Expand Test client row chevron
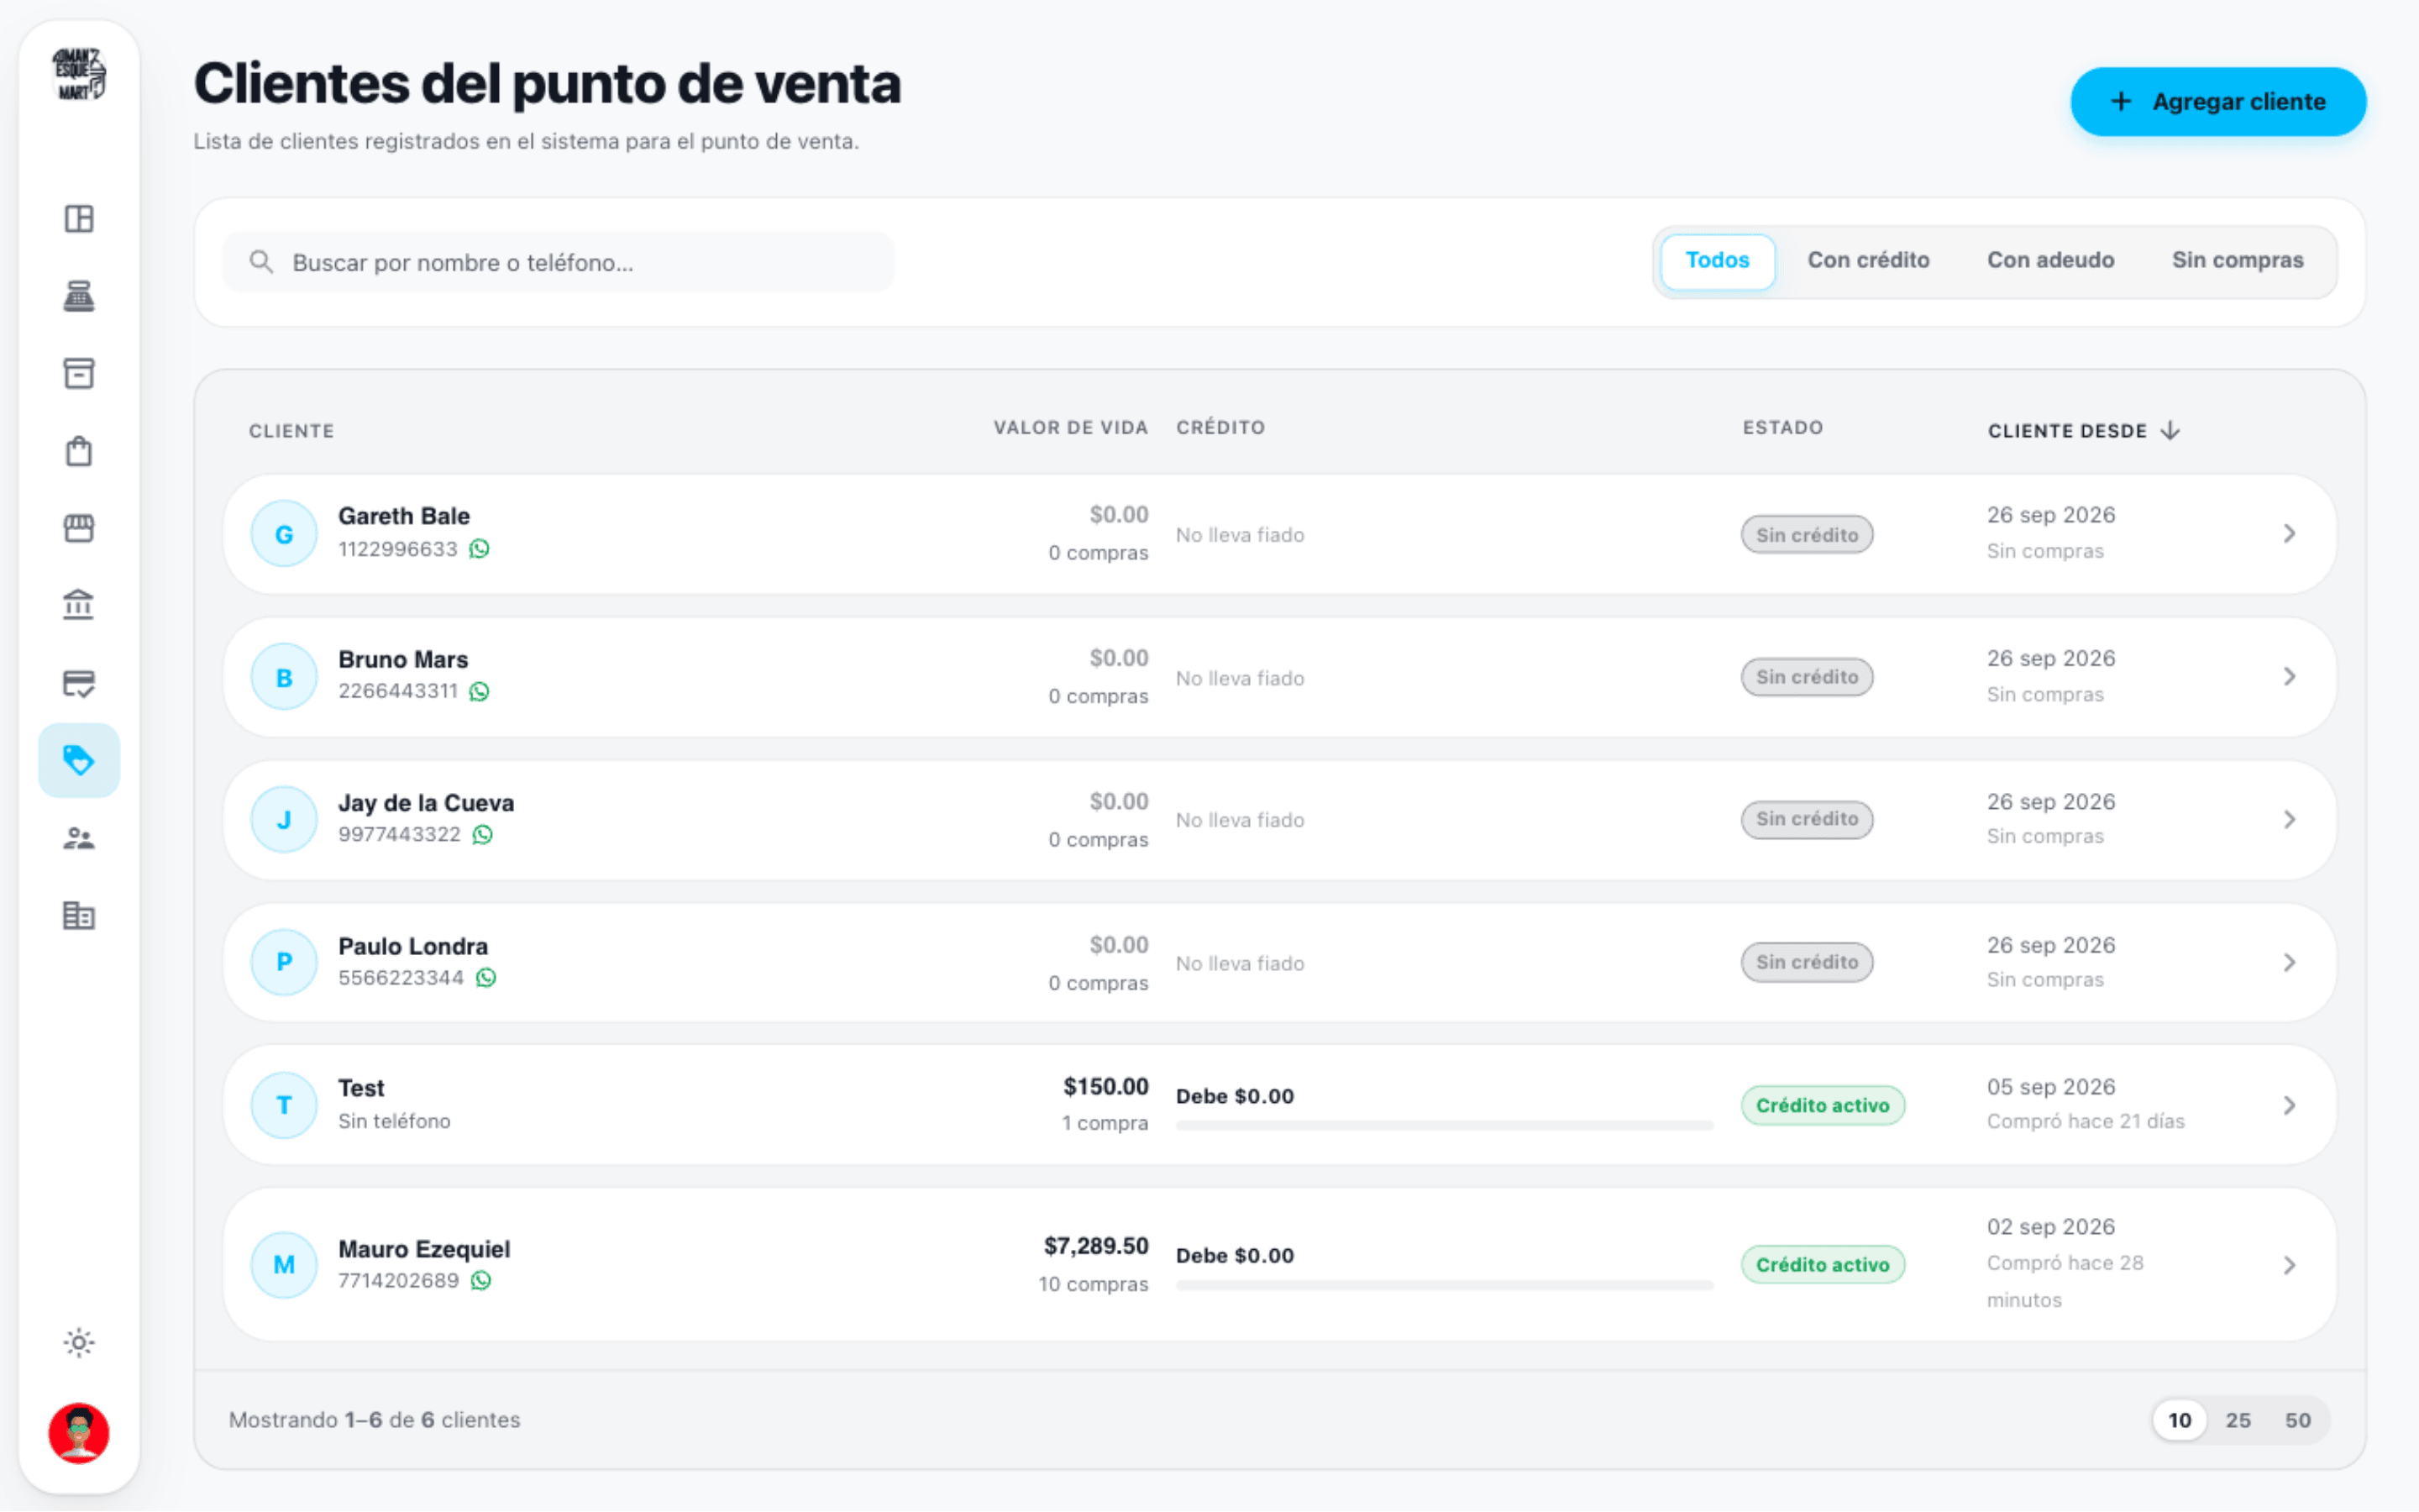 [2289, 1106]
